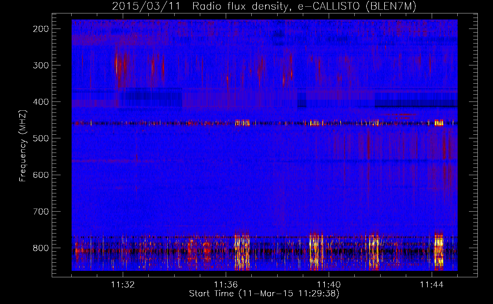Click the 600 frequency tick label
This screenshot has width=493, height=304.
(x=41, y=175)
